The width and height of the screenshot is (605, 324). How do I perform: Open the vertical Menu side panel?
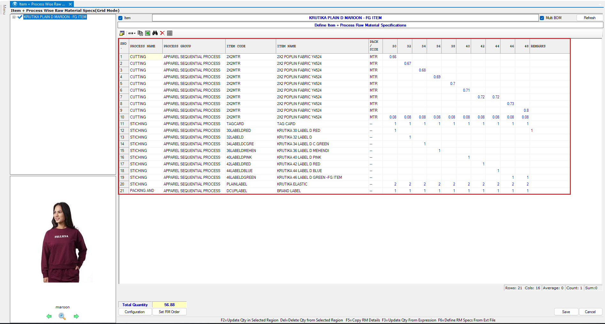coord(4,10)
